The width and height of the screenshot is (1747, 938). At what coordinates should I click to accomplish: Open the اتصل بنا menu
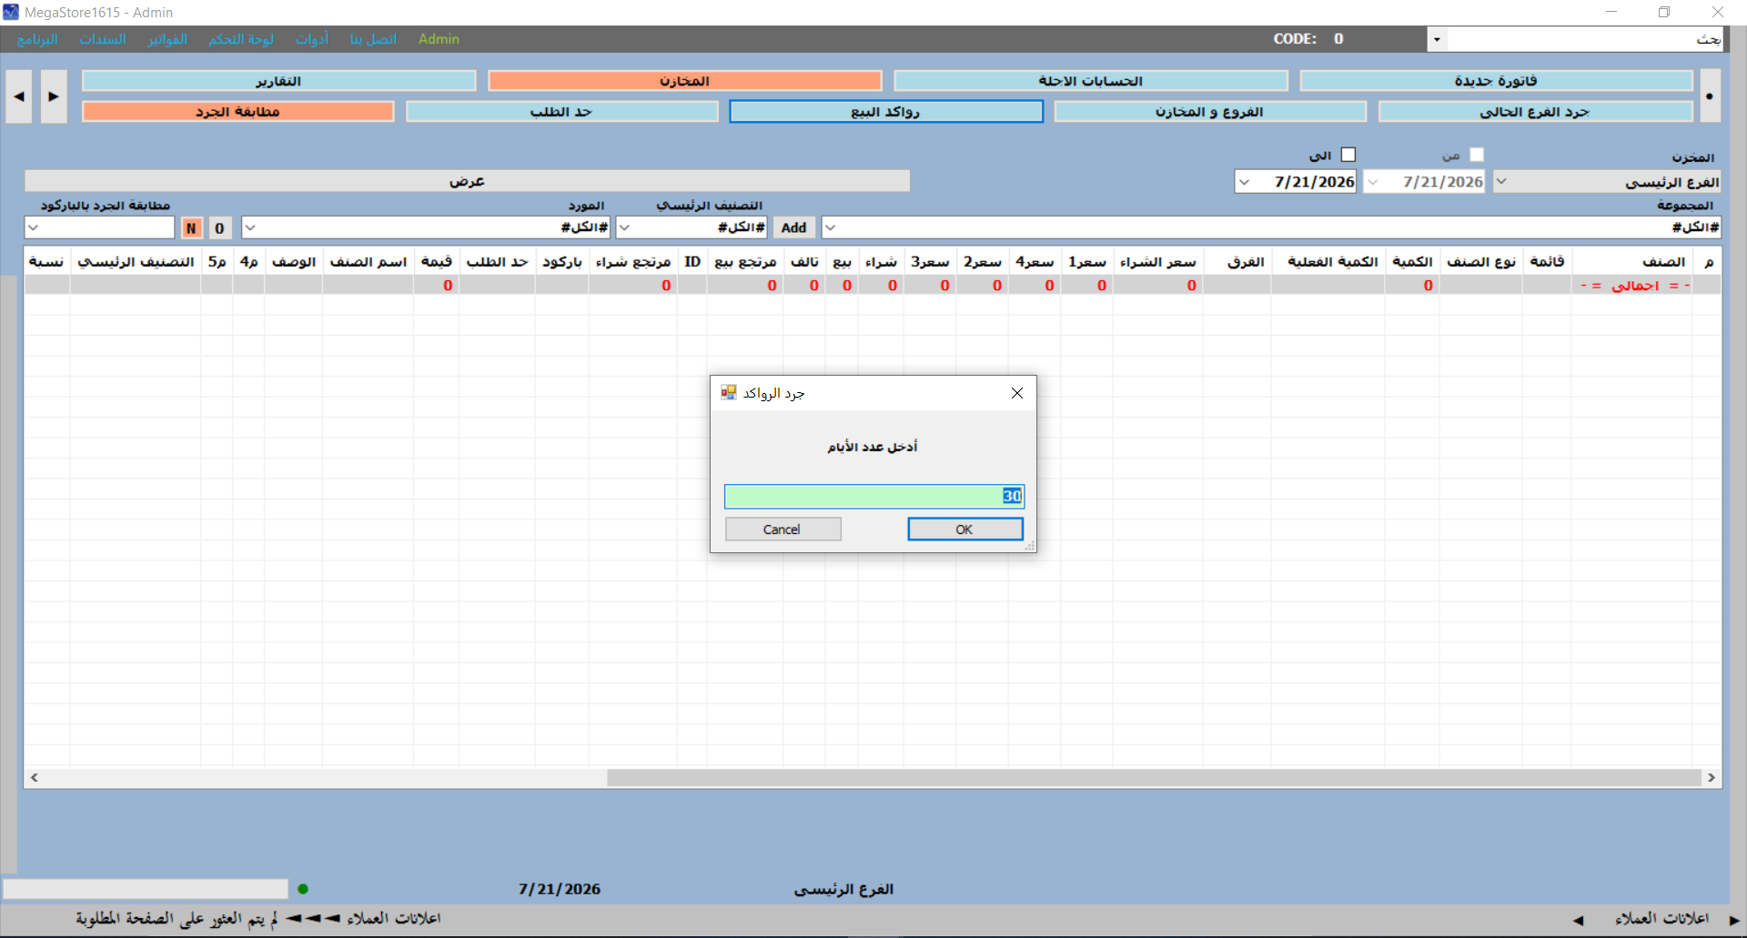373,39
